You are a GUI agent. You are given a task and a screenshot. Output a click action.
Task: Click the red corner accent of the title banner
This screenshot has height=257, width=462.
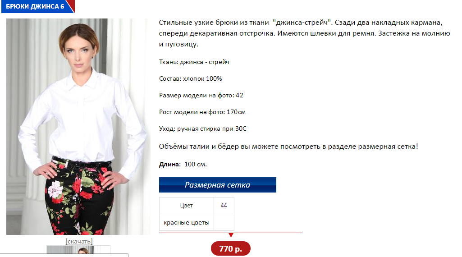point(71,5)
